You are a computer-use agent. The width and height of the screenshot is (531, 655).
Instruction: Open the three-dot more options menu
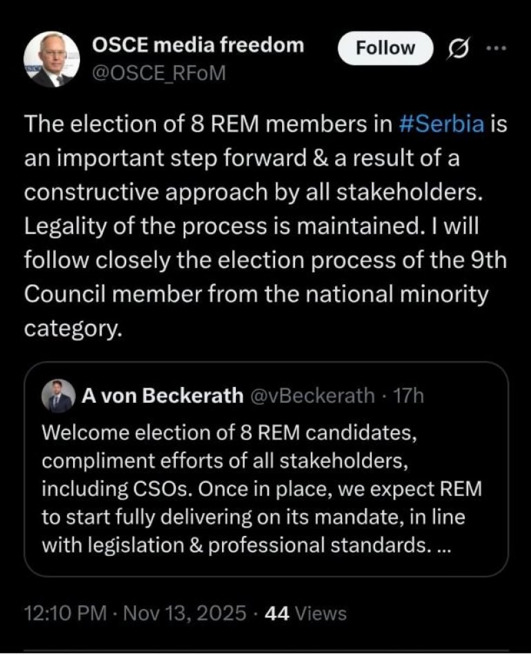[x=496, y=48]
